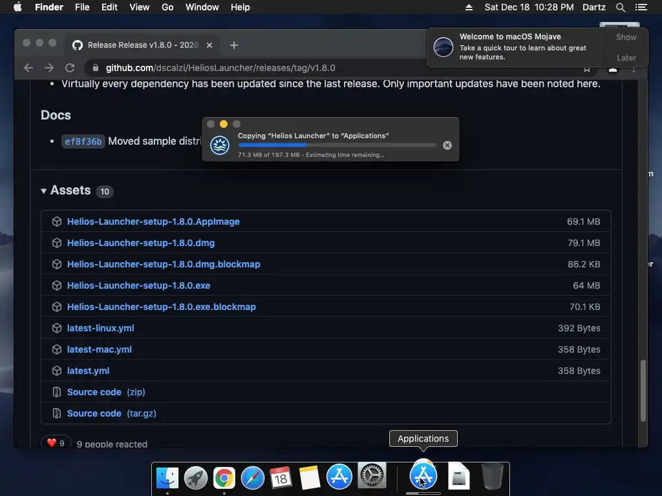
Task: Download latest-mac.yml
Action: point(99,349)
